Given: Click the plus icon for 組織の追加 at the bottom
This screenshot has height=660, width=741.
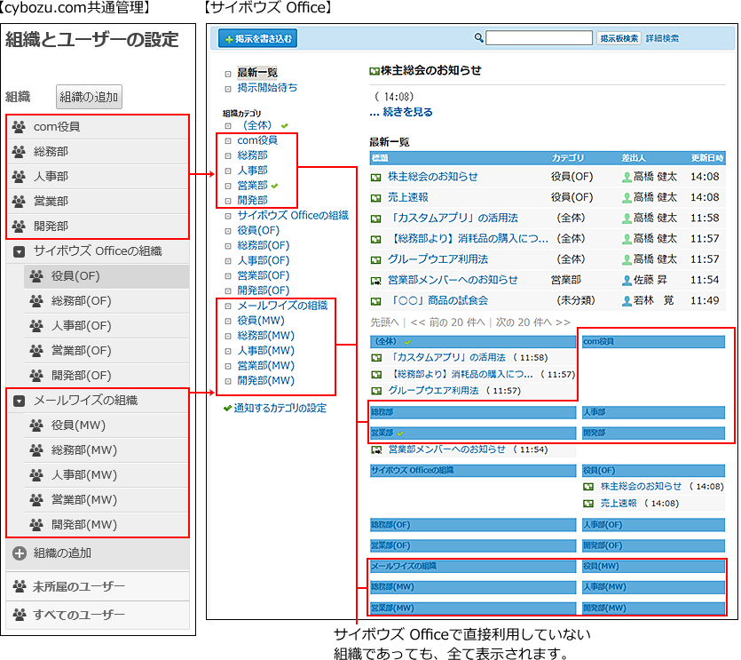Looking at the screenshot, I should (20, 553).
